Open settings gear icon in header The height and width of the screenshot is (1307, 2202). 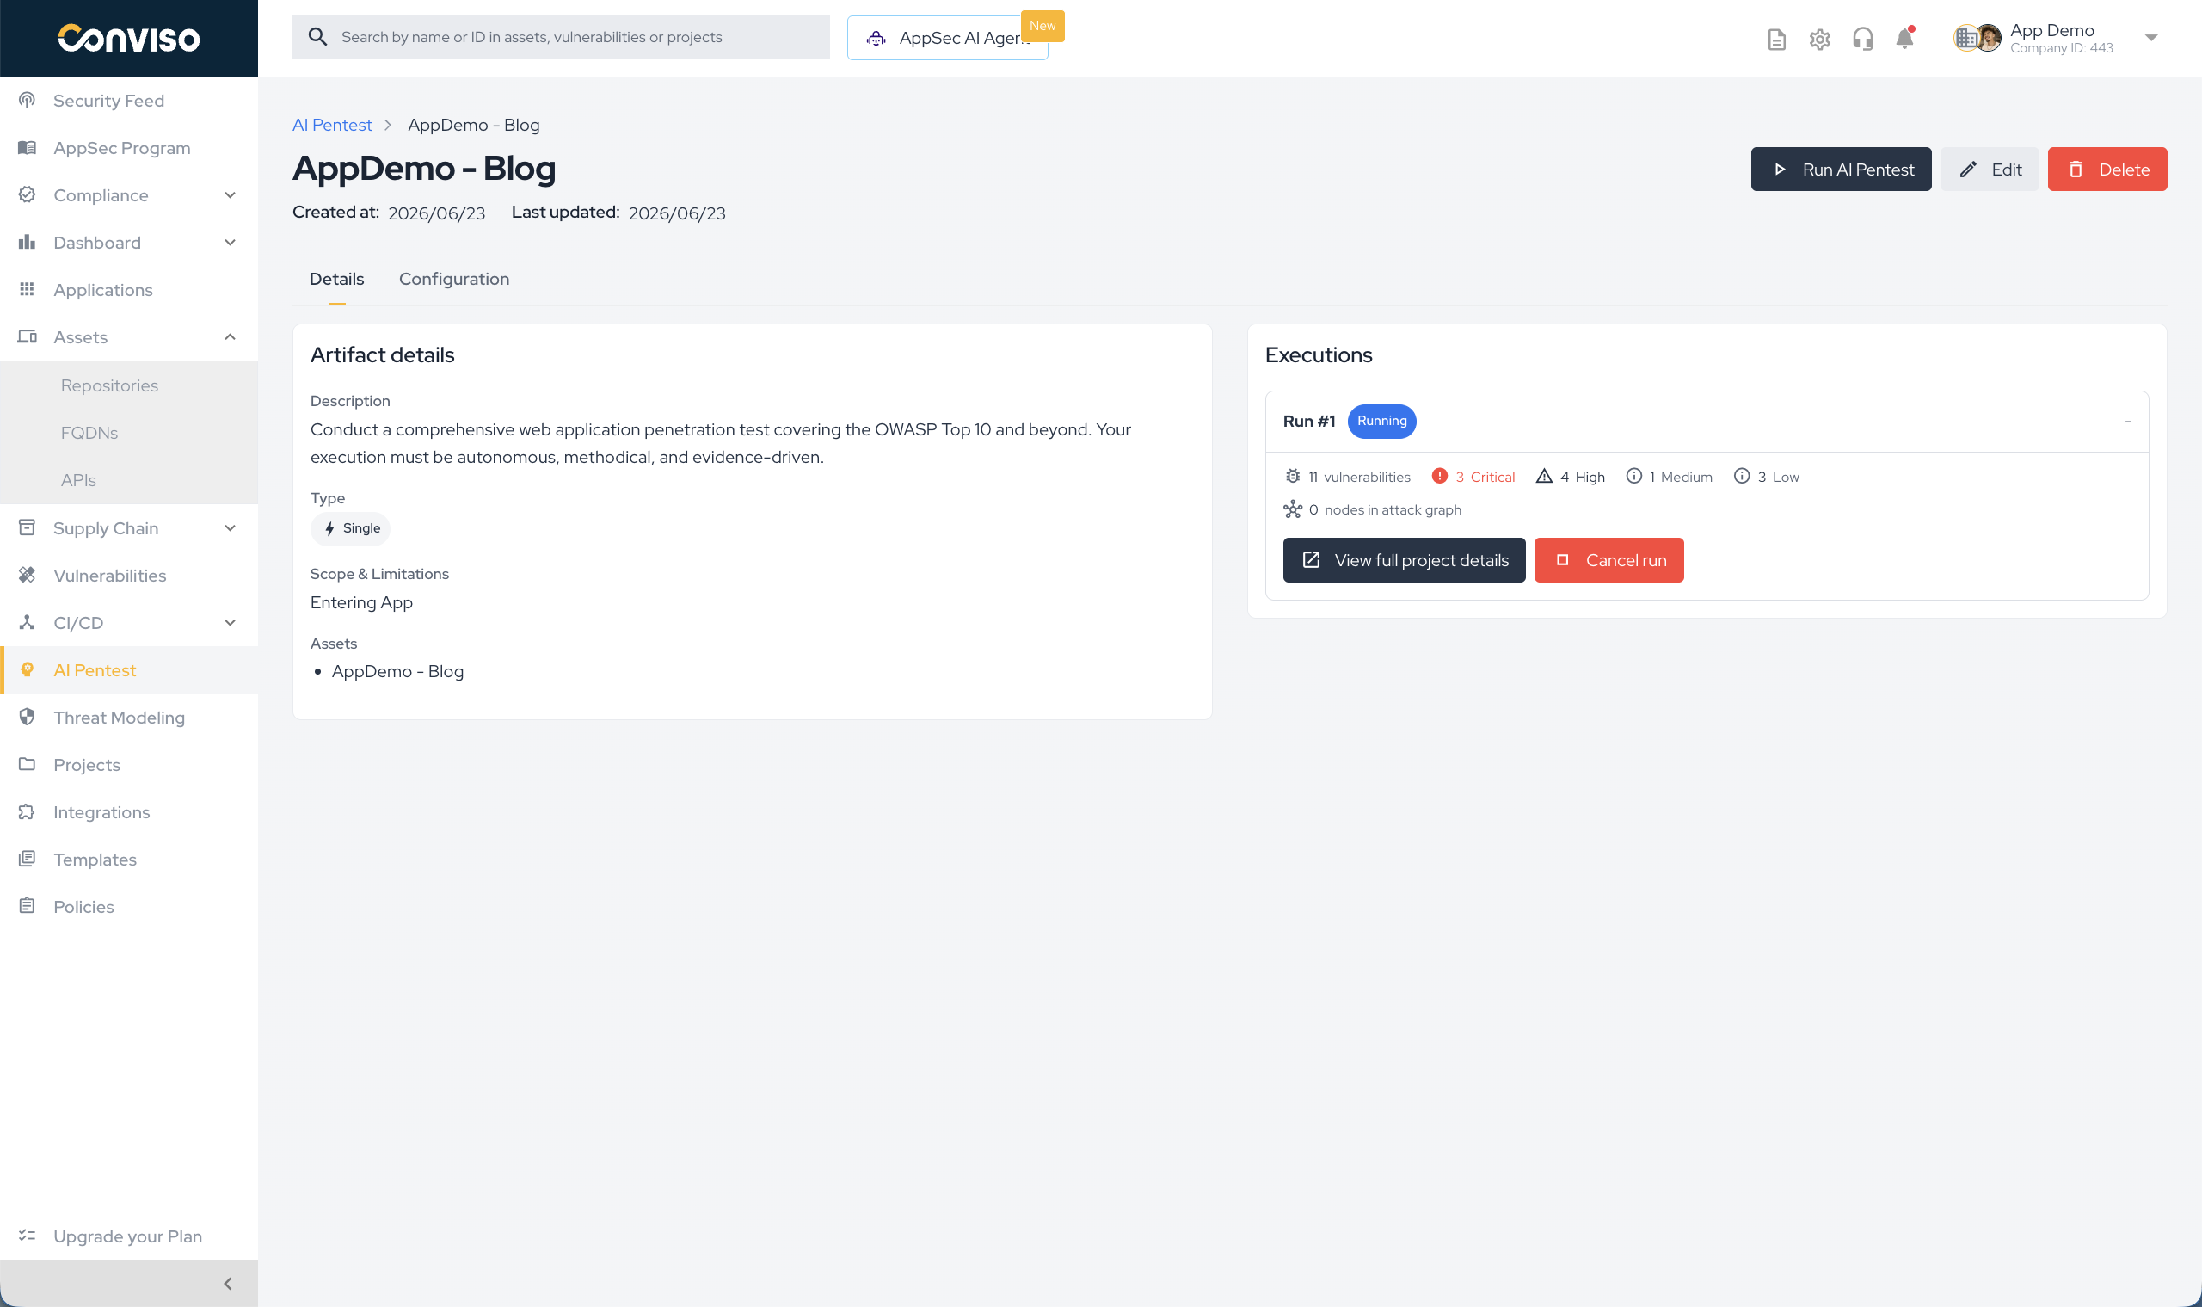1819,39
